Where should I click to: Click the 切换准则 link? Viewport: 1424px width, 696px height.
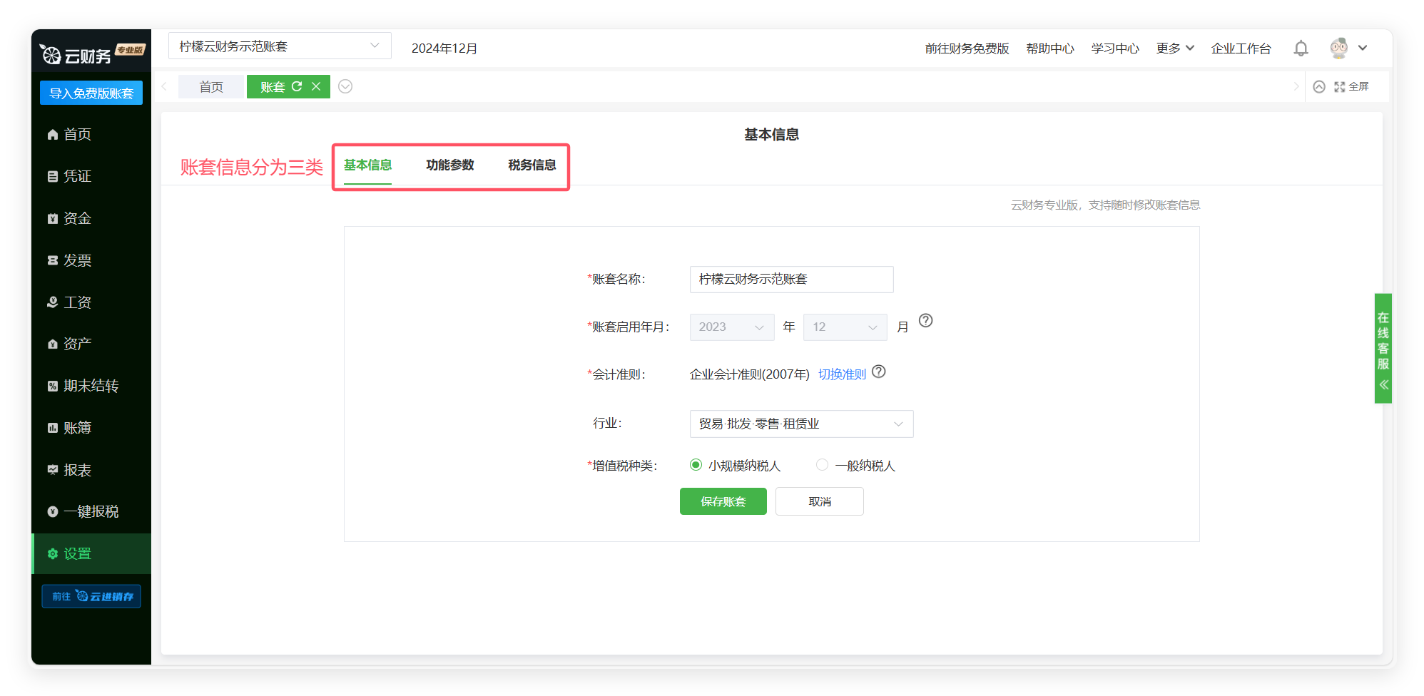842,374
